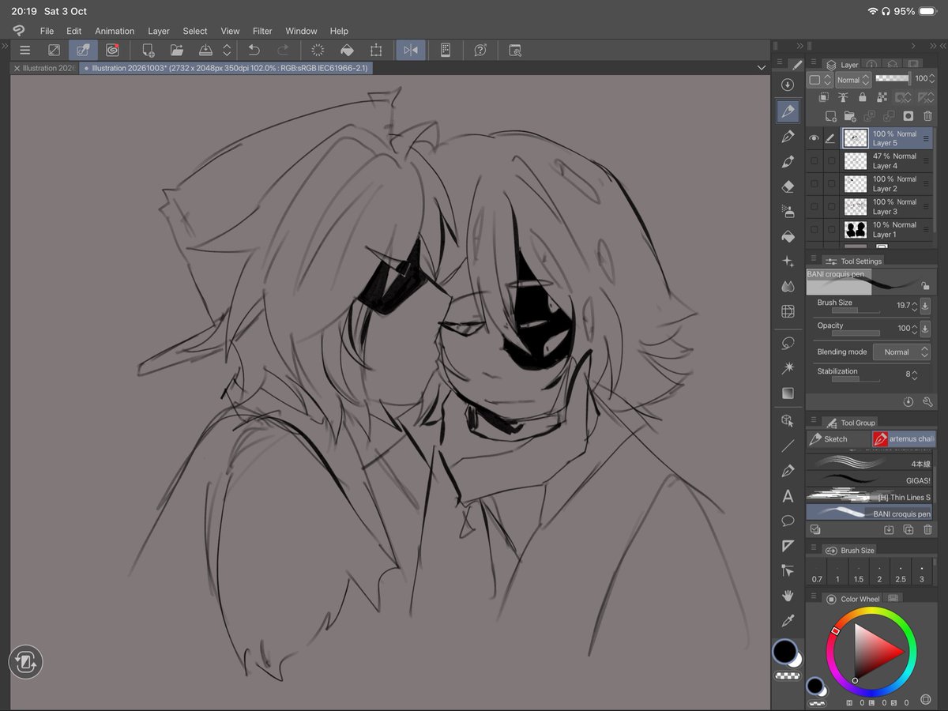
Task: Select the Gradient tool
Action: coord(788,393)
